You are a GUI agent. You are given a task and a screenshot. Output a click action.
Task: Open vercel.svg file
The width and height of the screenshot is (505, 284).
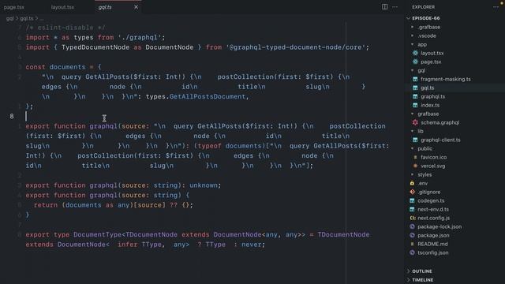pyautogui.click(x=433, y=166)
